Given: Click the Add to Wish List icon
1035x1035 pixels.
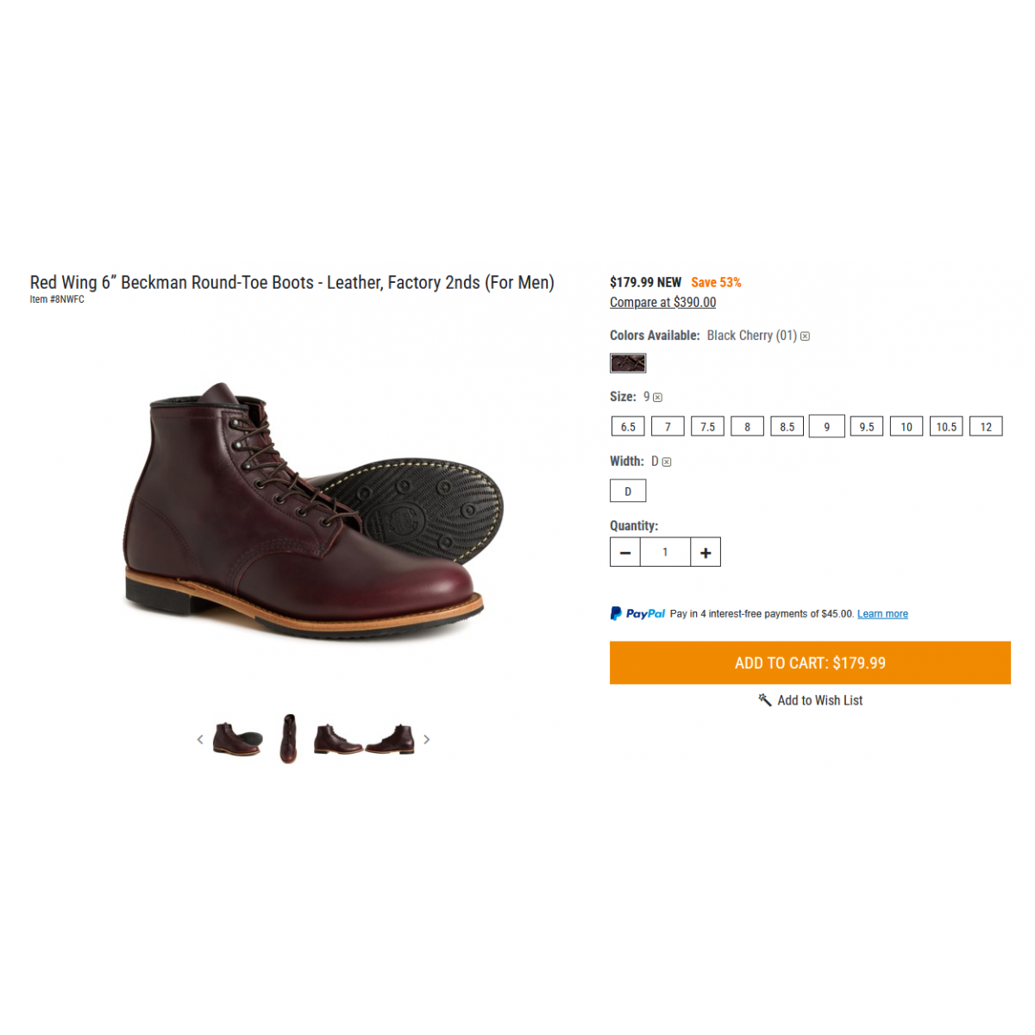Looking at the screenshot, I should pyautogui.click(x=764, y=699).
